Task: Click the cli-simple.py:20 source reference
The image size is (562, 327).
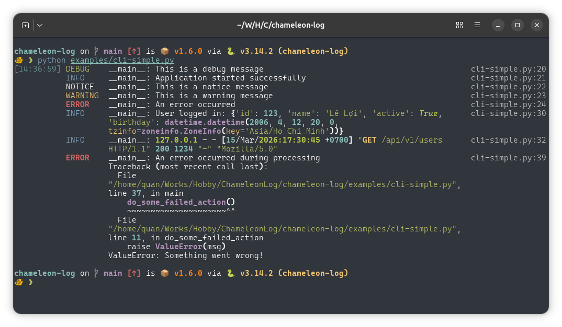Action: pyautogui.click(x=508, y=69)
